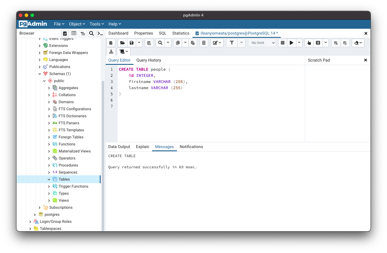Select the ifeanyiomeata/postgres query tool tab

[236, 33]
